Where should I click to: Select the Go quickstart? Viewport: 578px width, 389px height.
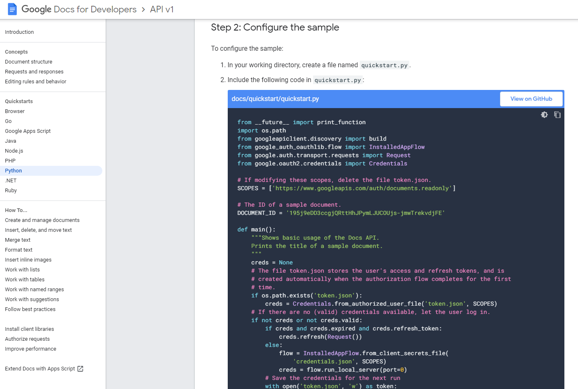click(x=8, y=121)
